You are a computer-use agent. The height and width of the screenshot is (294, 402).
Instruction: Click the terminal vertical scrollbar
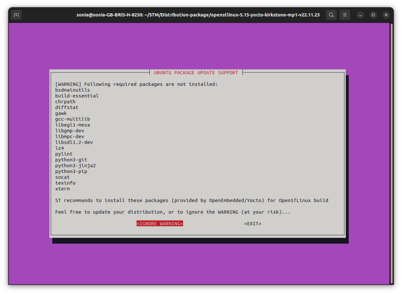pos(392,154)
